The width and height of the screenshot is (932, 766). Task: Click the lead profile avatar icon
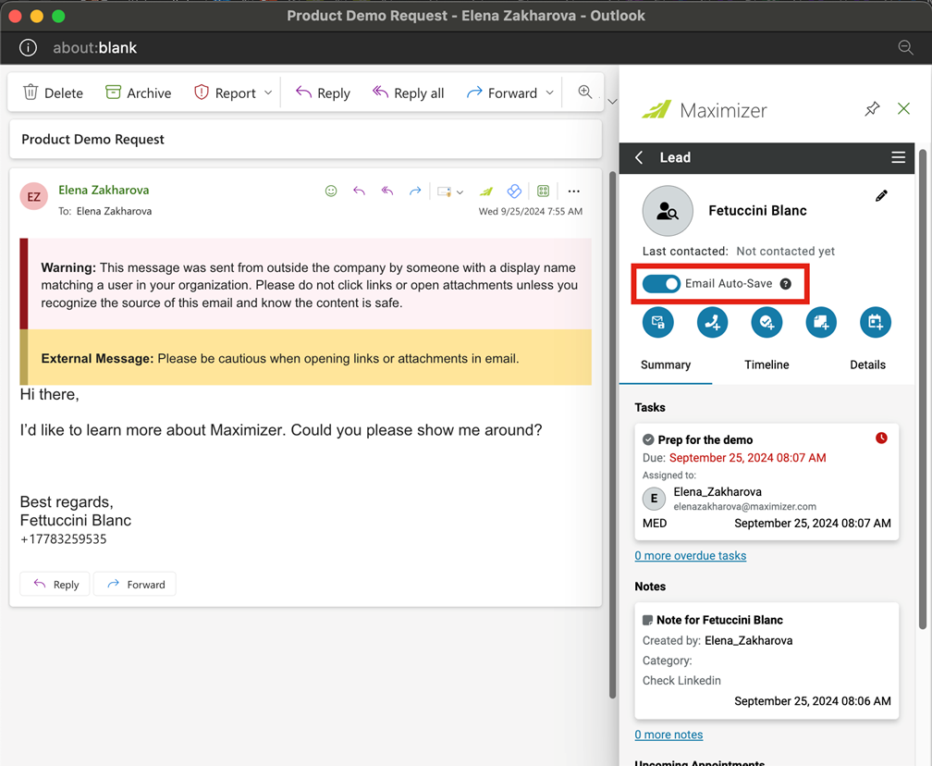(x=668, y=211)
